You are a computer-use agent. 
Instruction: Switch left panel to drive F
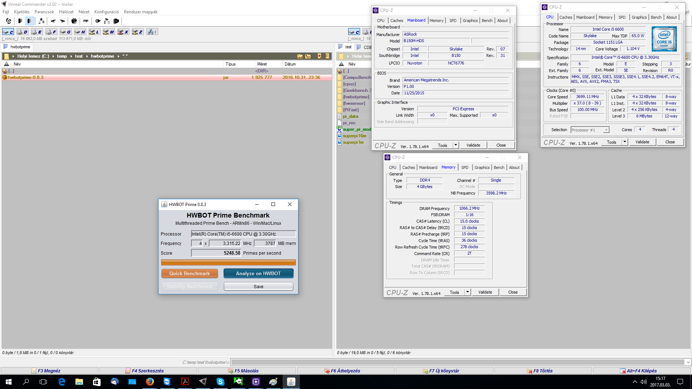(51, 32)
